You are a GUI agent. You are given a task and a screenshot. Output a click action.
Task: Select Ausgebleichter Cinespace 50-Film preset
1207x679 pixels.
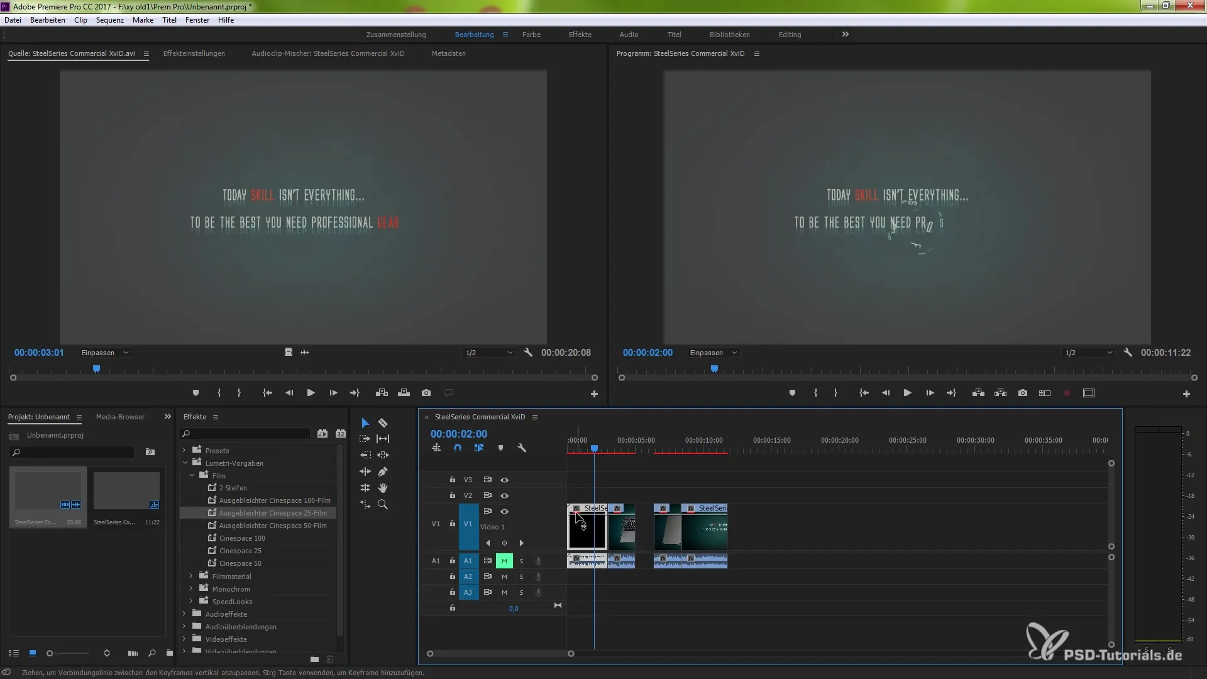273,526
